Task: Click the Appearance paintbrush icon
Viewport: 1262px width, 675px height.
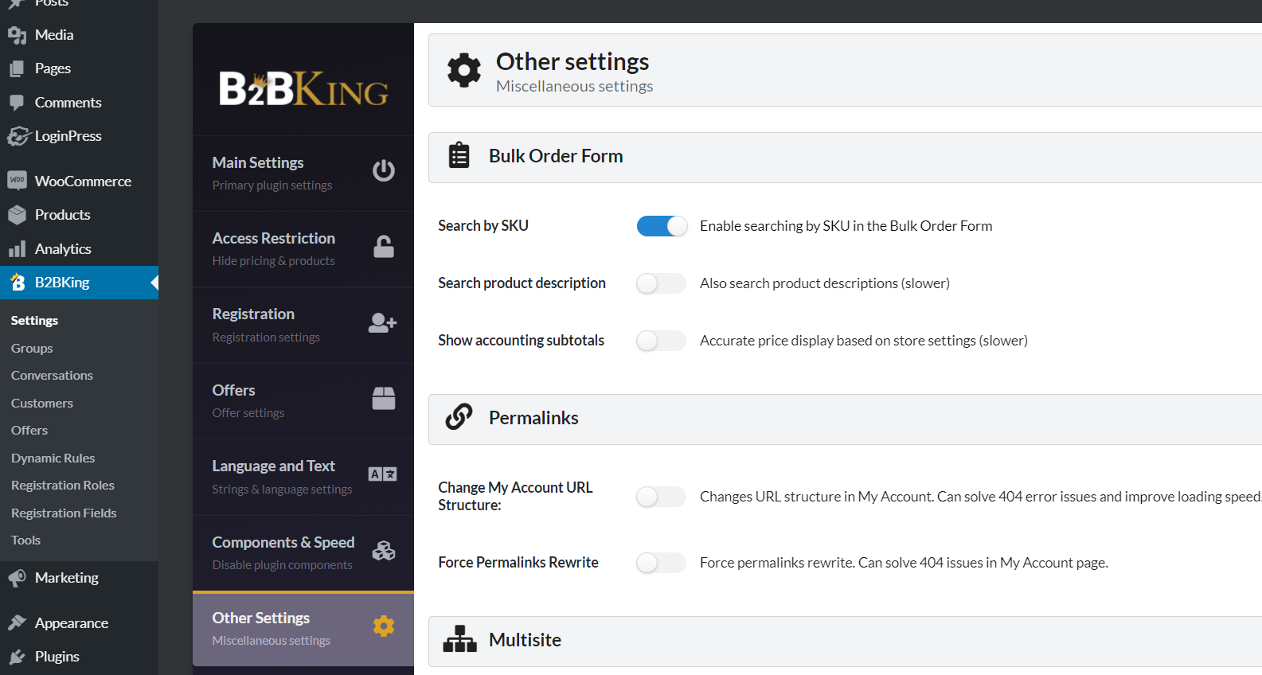Action: point(17,622)
